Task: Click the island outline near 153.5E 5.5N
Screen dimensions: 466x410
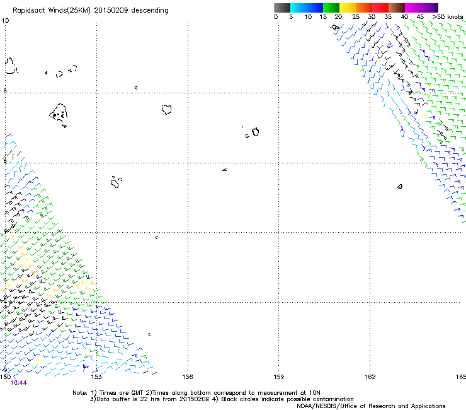Action: tap(116, 182)
